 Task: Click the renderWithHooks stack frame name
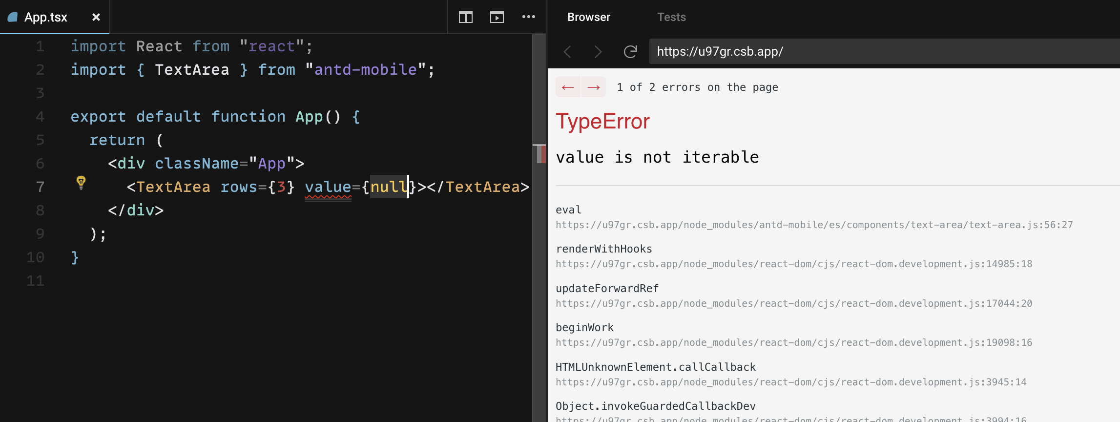click(x=604, y=249)
